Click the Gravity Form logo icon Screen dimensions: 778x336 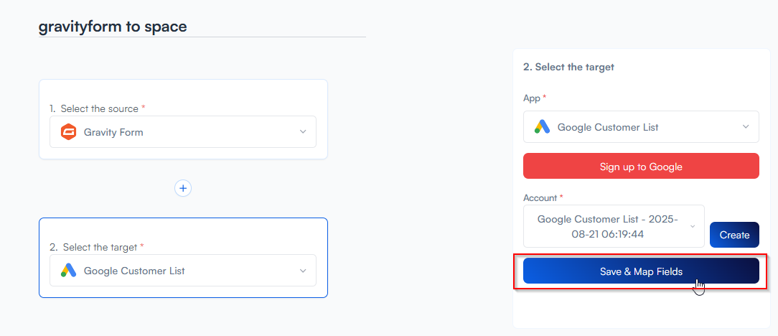tap(69, 132)
